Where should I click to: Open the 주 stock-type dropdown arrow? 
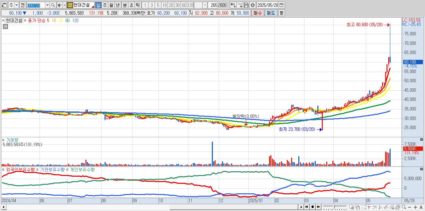pyautogui.click(x=16, y=5)
